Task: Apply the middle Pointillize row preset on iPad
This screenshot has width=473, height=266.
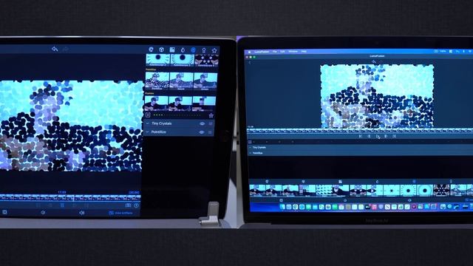Action: click(181, 81)
